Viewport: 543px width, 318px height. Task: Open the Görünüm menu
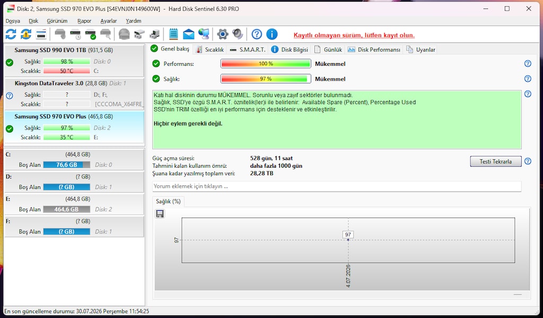[57, 21]
